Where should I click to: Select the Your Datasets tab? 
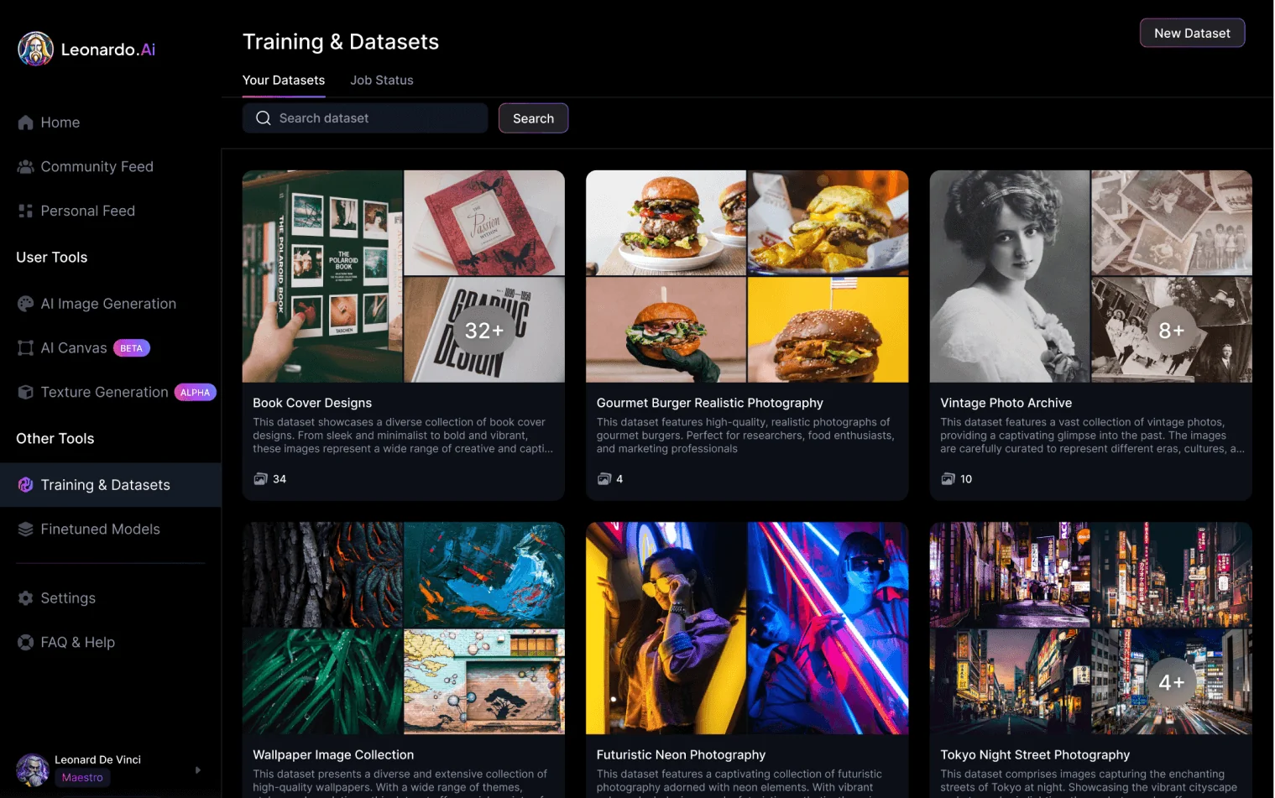[x=283, y=81]
